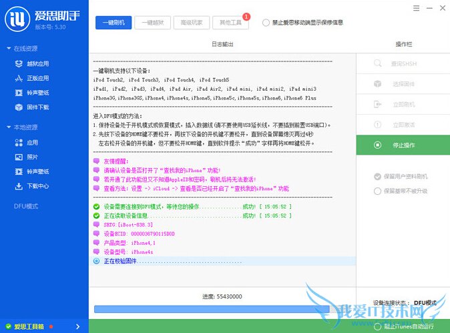Click 设备型号: iPhone4s log text
Image resolution: width=450 pixels, height=333 pixels.
click(x=128, y=252)
